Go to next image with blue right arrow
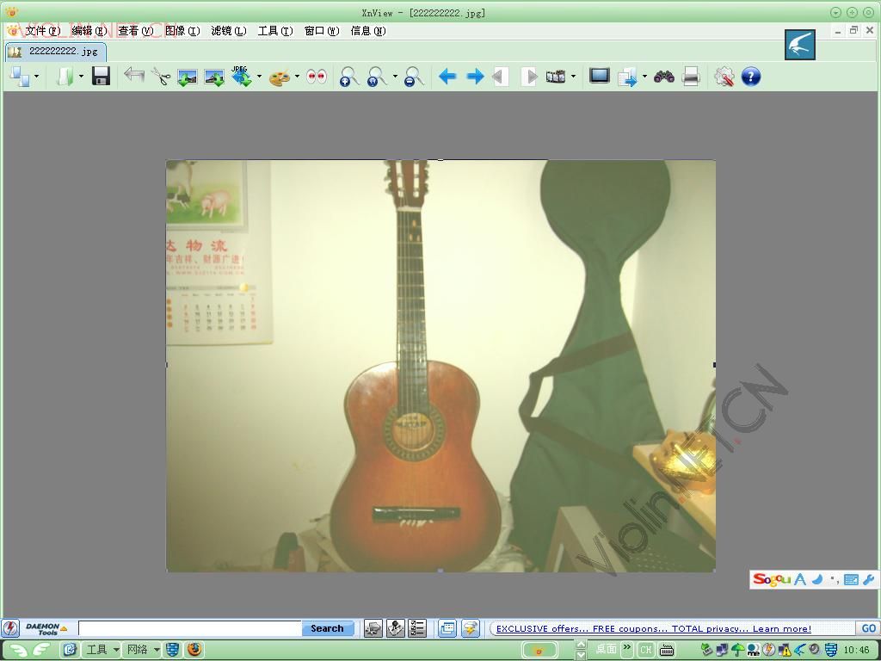This screenshot has width=881, height=661. [x=475, y=77]
